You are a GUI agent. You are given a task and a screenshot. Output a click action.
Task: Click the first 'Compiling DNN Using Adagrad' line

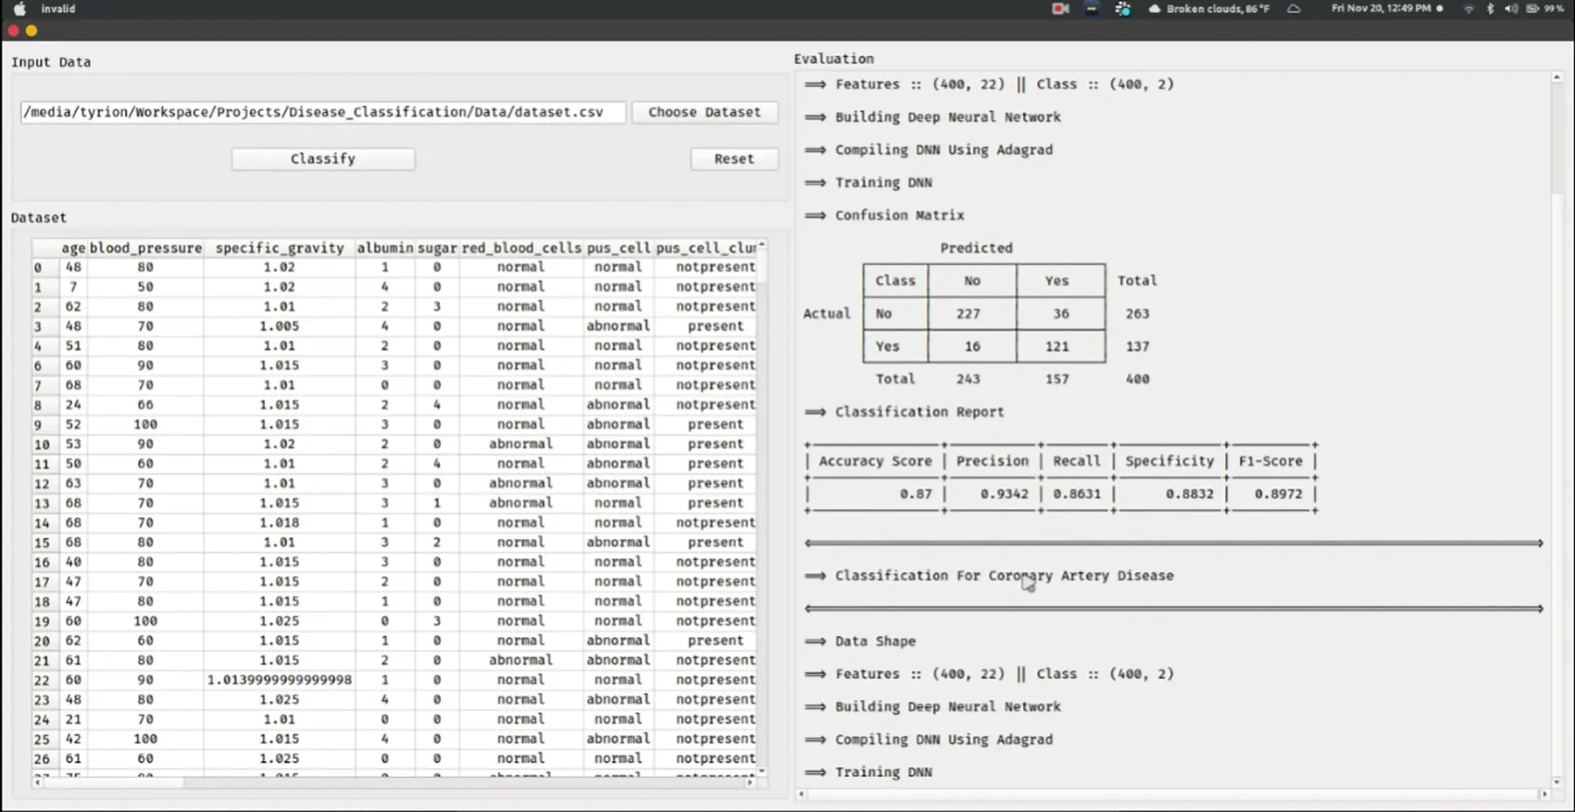point(944,150)
